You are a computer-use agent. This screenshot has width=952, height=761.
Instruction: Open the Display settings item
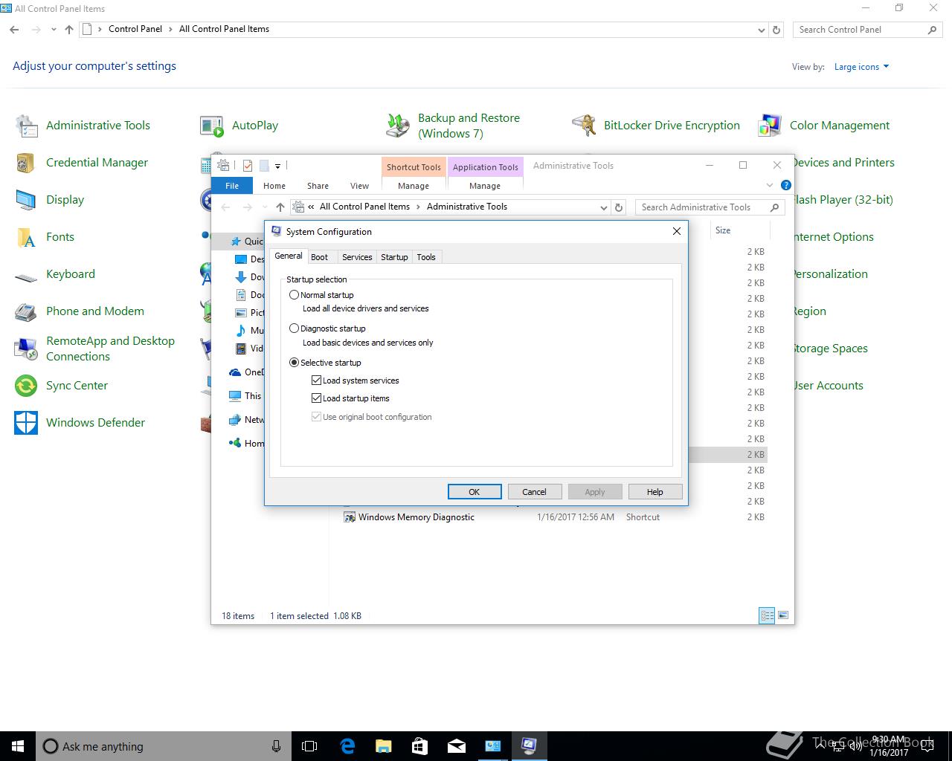(49, 200)
